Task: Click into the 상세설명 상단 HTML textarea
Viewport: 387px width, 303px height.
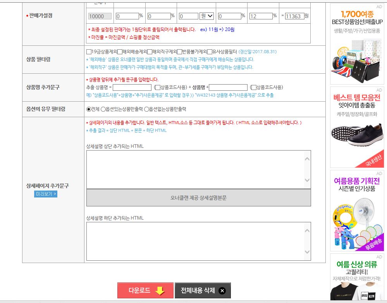Action: pyautogui.click(x=195, y=170)
